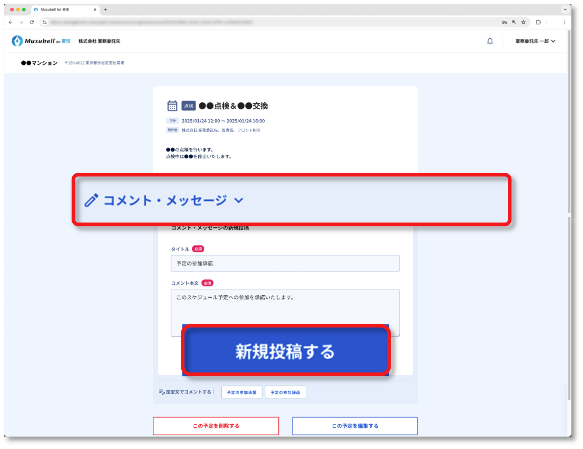Insert the 予定の参加辞退 template comment
The width and height of the screenshot is (583, 449).
285,392
